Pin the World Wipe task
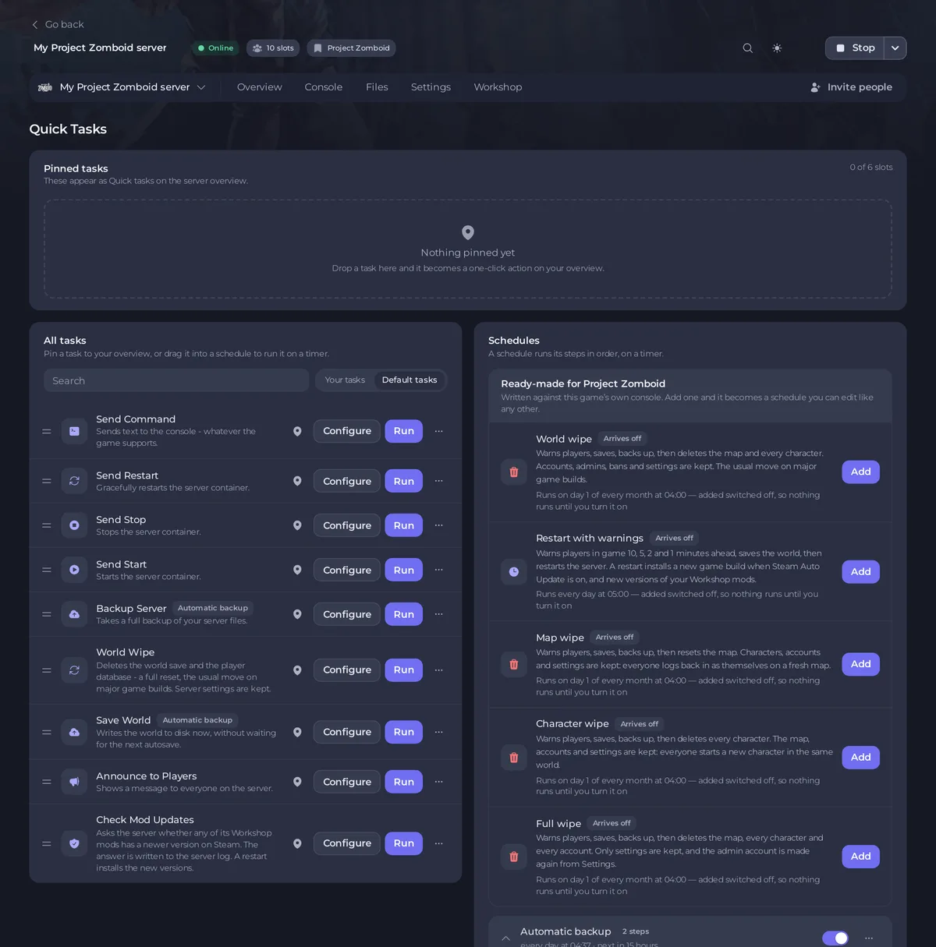936x947 pixels. [x=297, y=670]
